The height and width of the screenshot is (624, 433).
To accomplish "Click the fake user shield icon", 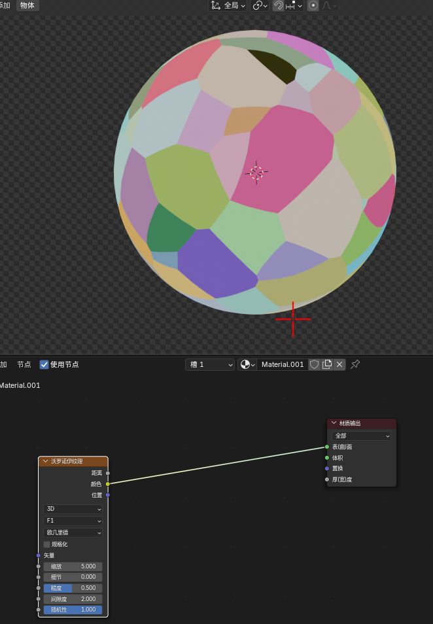I will coord(314,364).
